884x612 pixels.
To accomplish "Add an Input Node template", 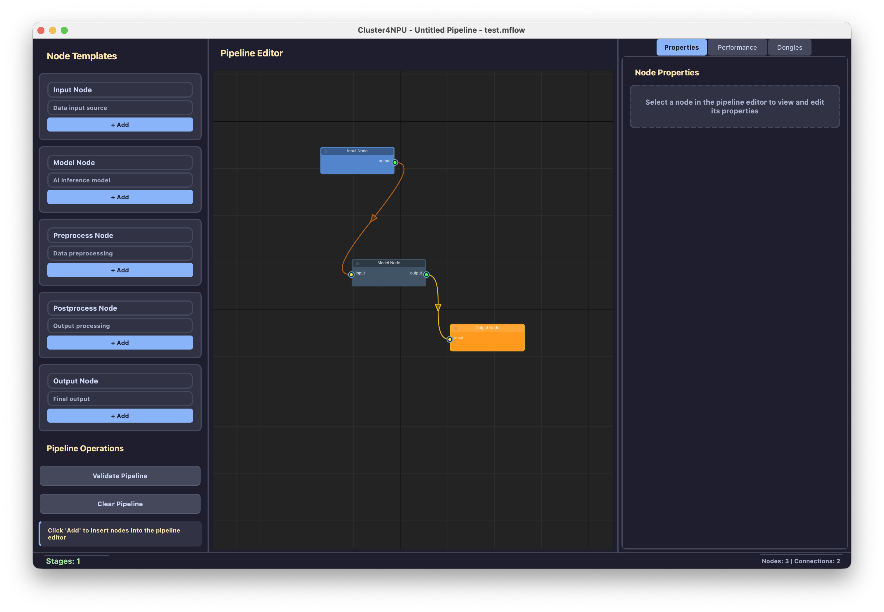I will coord(120,125).
